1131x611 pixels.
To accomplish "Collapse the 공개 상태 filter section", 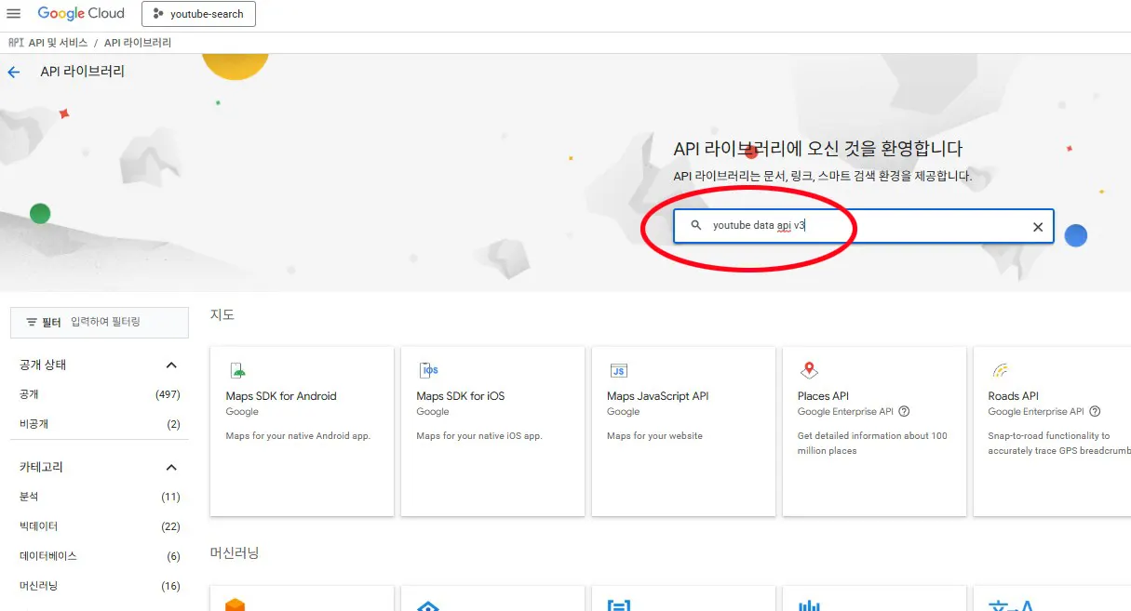I will click(x=170, y=365).
